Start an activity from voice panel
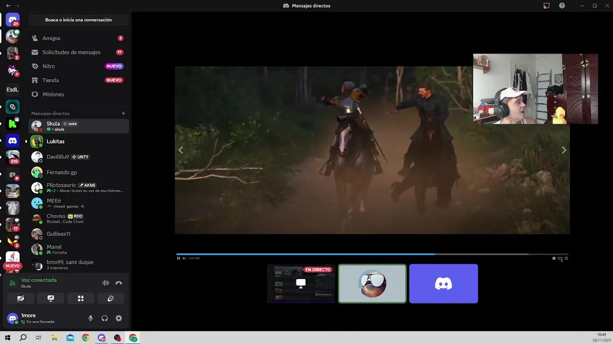The image size is (613, 344). (x=81, y=298)
